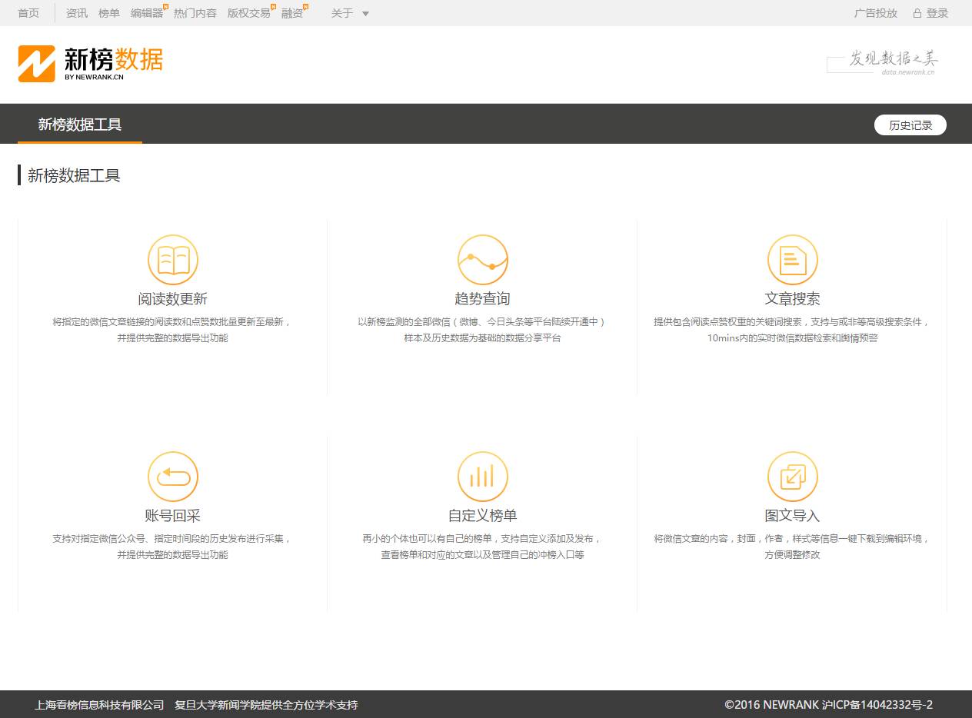Click the 版权交易 nav link
Screen dimensions: 972x718
coord(248,13)
